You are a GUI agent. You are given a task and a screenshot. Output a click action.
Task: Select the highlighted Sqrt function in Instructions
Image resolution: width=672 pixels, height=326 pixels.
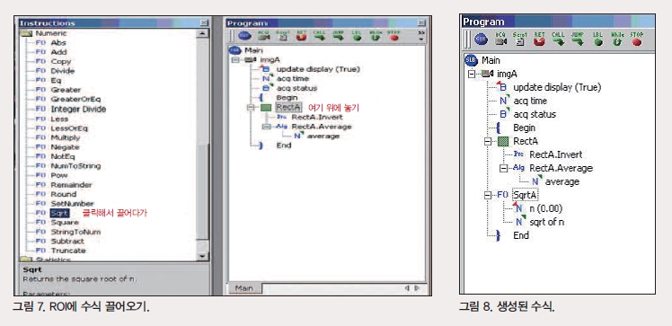pos(59,213)
